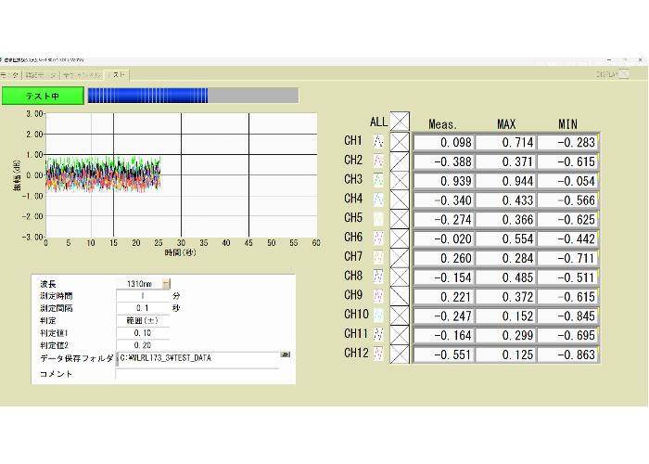The height and width of the screenshot is (464, 649).
Task: Click the コメント input field
Action: (x=195, y=373)
